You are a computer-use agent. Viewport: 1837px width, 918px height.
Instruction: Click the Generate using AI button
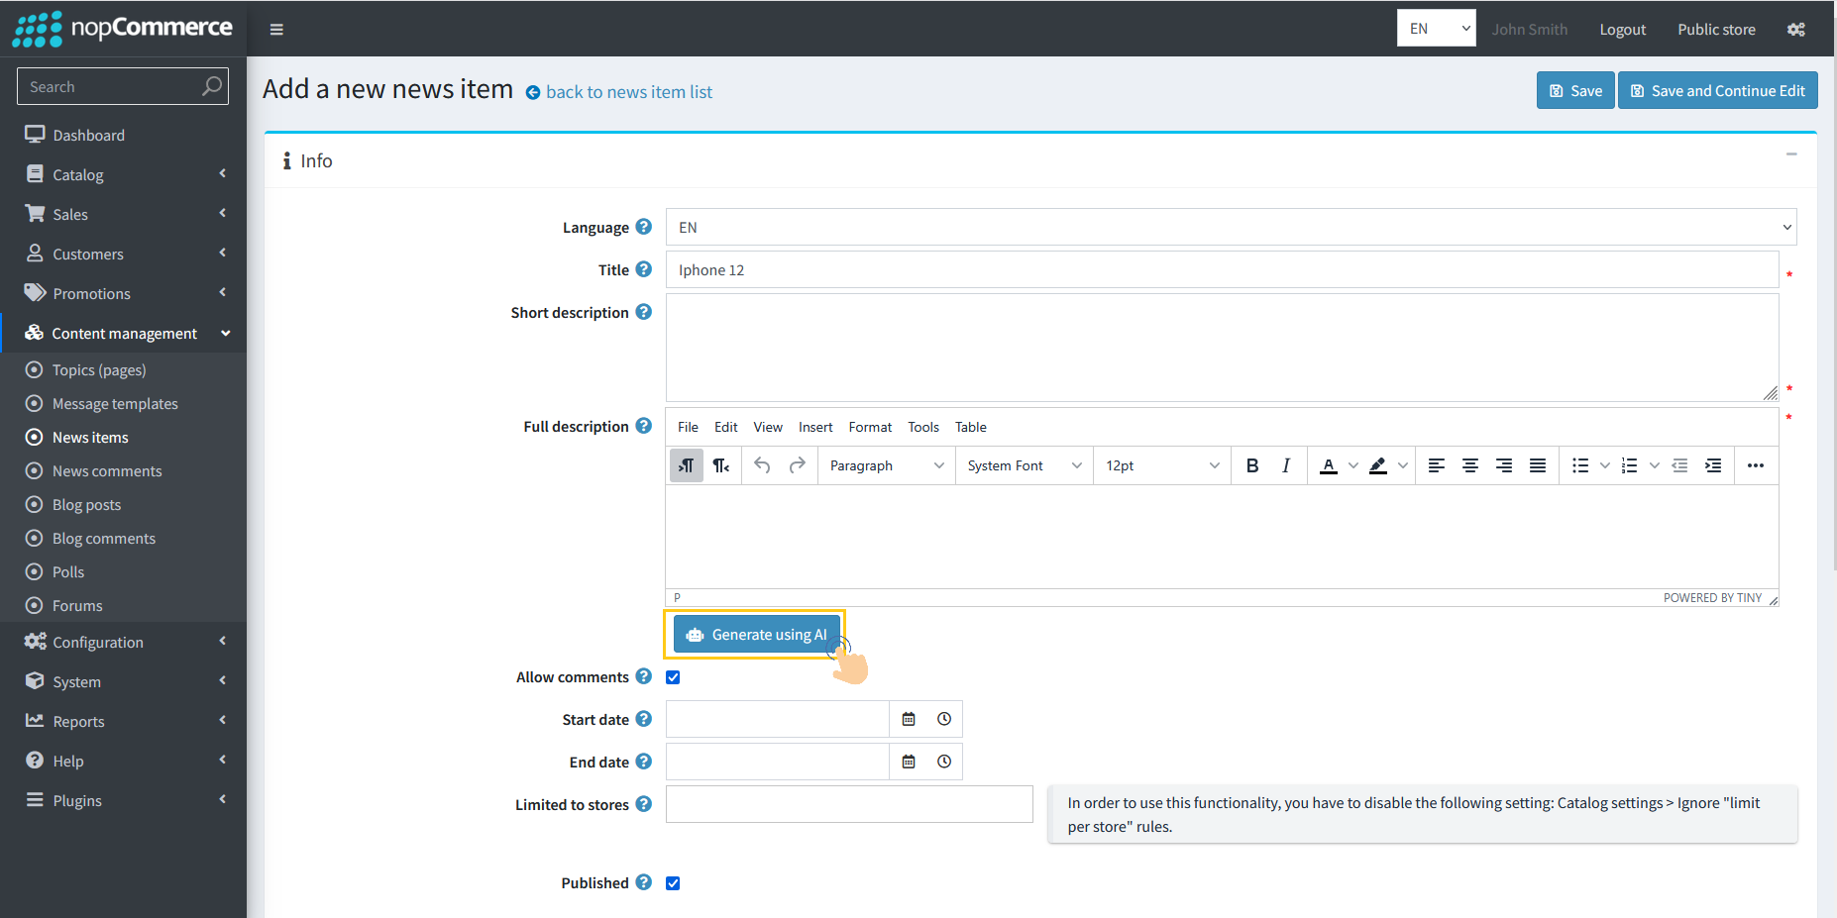pyautogui.click(x=757, y=635)
